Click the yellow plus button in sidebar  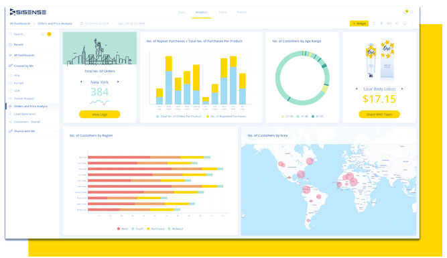(x=49, y=34)
